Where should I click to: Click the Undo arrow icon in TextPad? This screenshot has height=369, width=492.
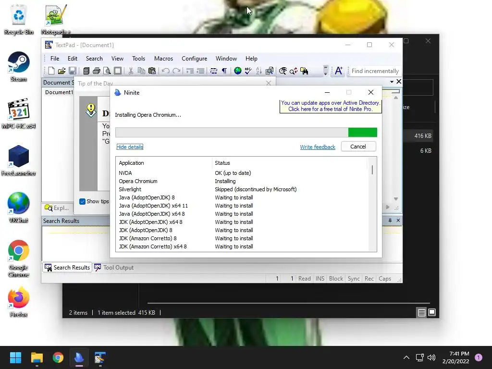coord(166,71)
